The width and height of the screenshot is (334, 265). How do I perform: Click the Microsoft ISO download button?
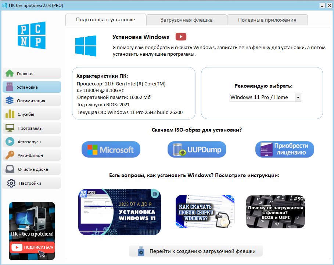click(x=111, y=149)
